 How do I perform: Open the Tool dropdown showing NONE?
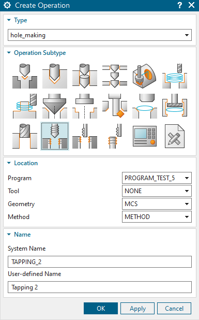157,191
